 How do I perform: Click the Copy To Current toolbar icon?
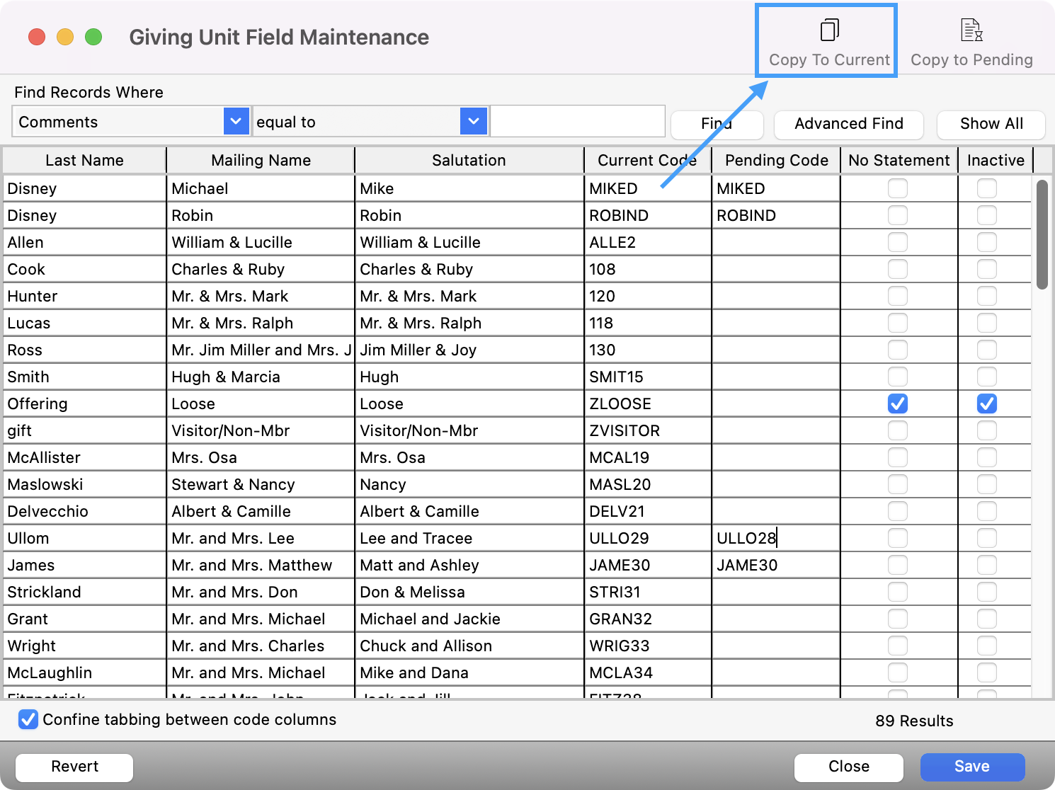click(x=828, y=31)
